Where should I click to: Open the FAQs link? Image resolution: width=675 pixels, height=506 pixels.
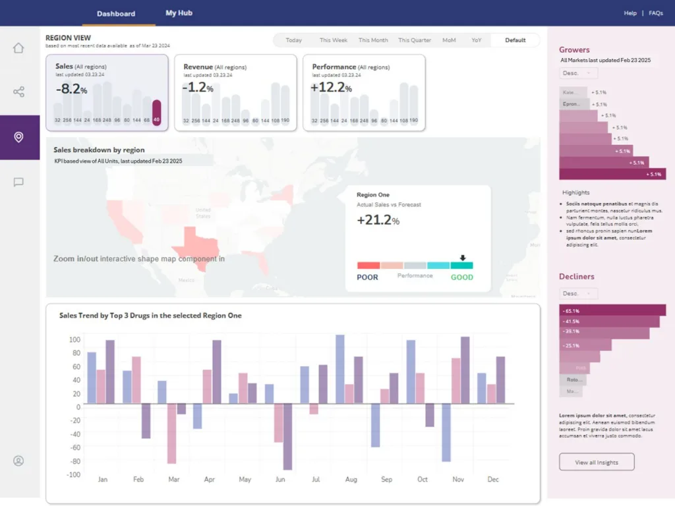pos(656,13)
